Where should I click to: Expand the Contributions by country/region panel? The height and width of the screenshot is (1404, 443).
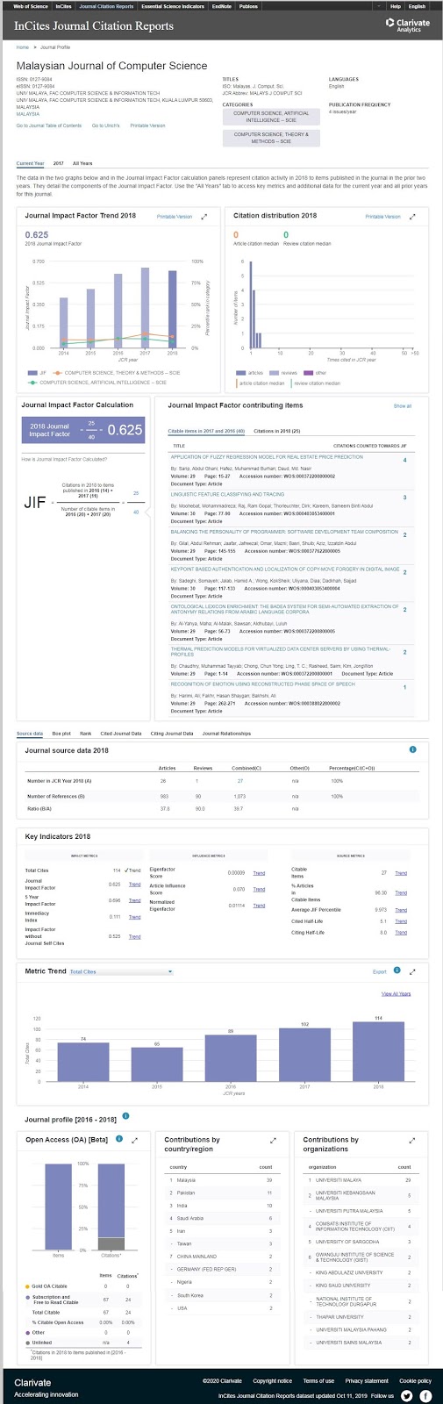point(273,1140)
